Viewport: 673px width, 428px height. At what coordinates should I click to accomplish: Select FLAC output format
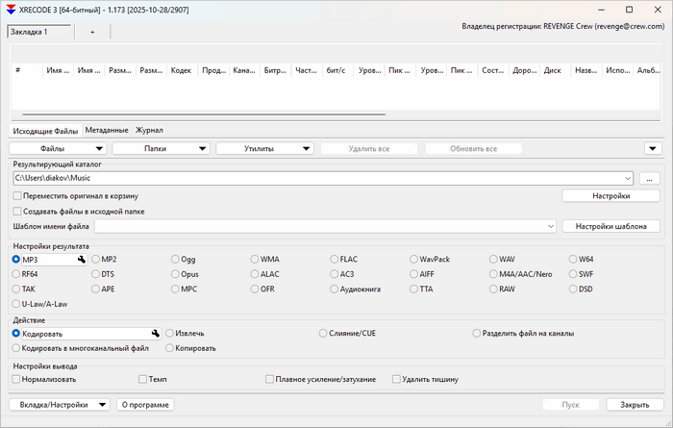[x=335, y=260]
